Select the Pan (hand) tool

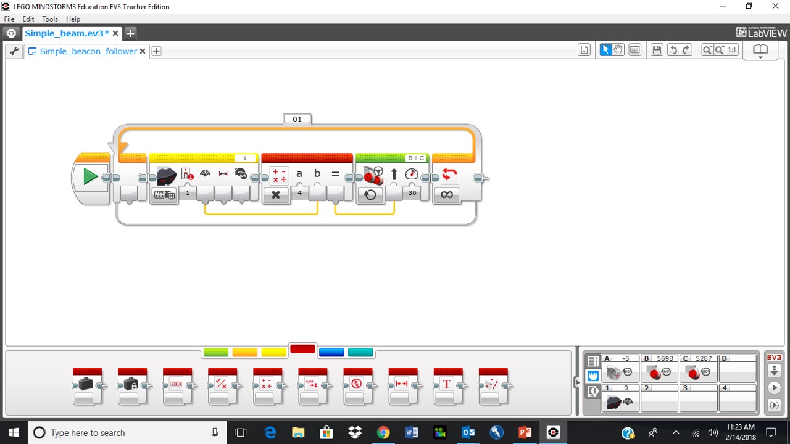(618, 50)
